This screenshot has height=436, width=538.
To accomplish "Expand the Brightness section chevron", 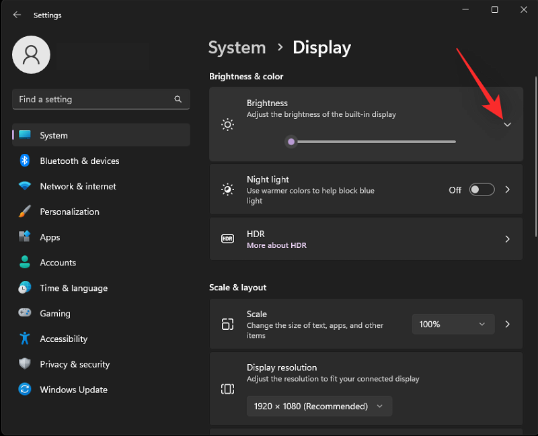I will point(507,125).
